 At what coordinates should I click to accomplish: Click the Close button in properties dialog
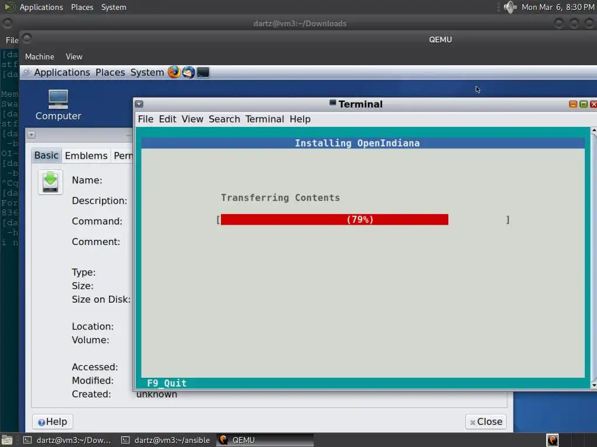(486, 421)
